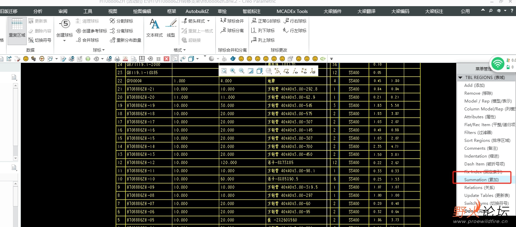Image resolution: width=516 pixels, height=227 pixels.
Task: Click 重新分布数量 redistribute quantity
Action: pos(125,40)
